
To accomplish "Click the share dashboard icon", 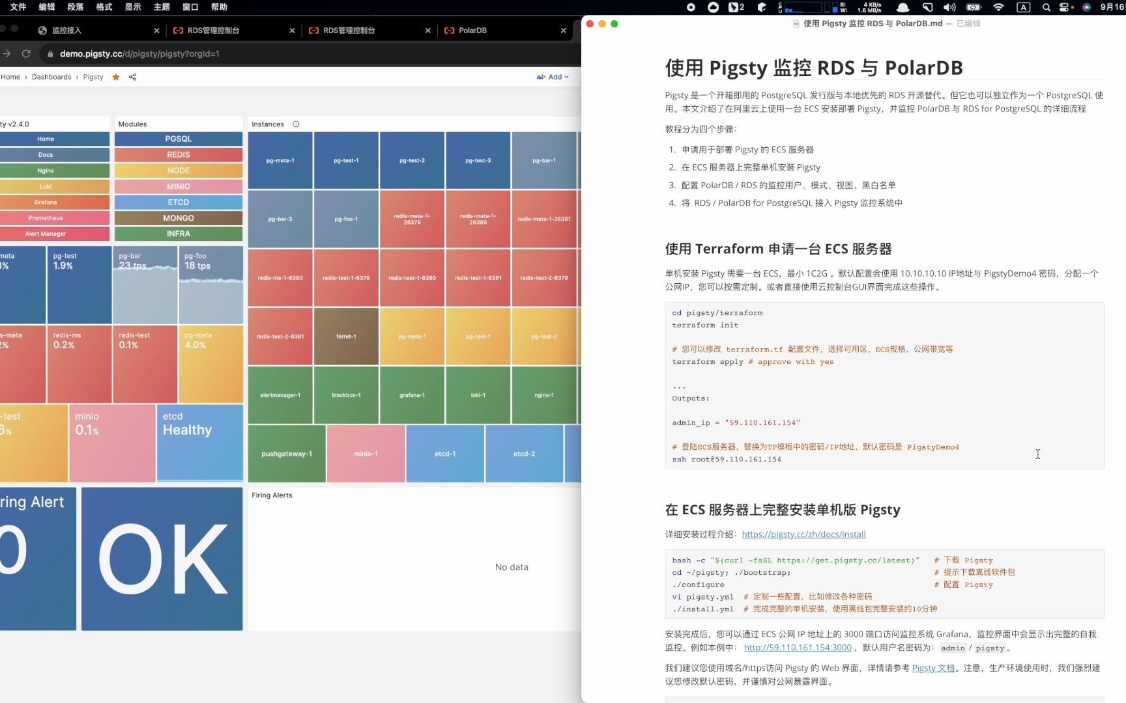I will [x=132, y=77].
